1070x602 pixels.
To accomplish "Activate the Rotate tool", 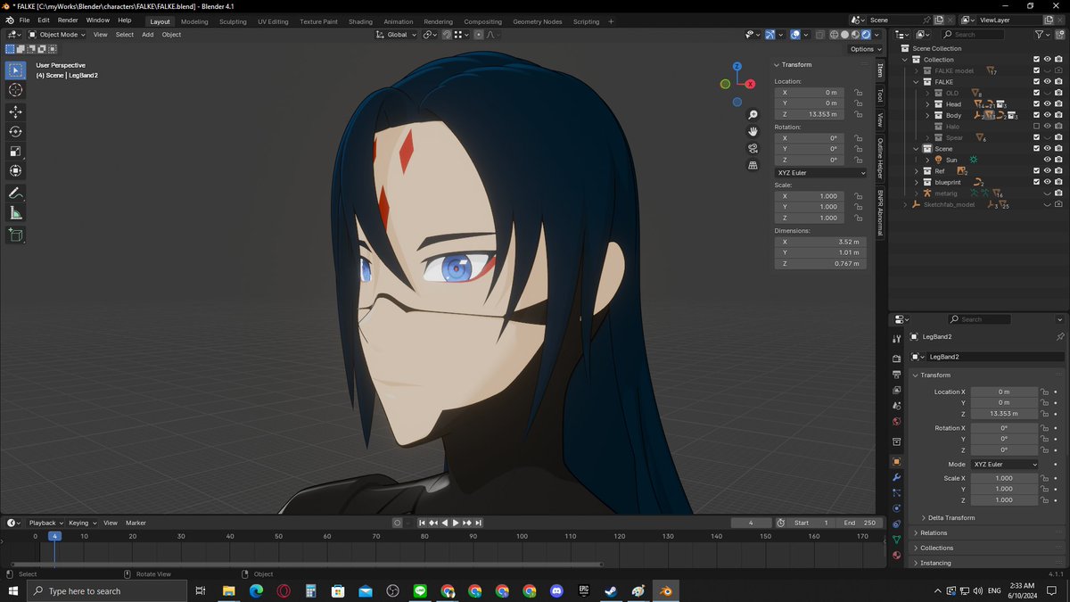I will pos(16,131).
